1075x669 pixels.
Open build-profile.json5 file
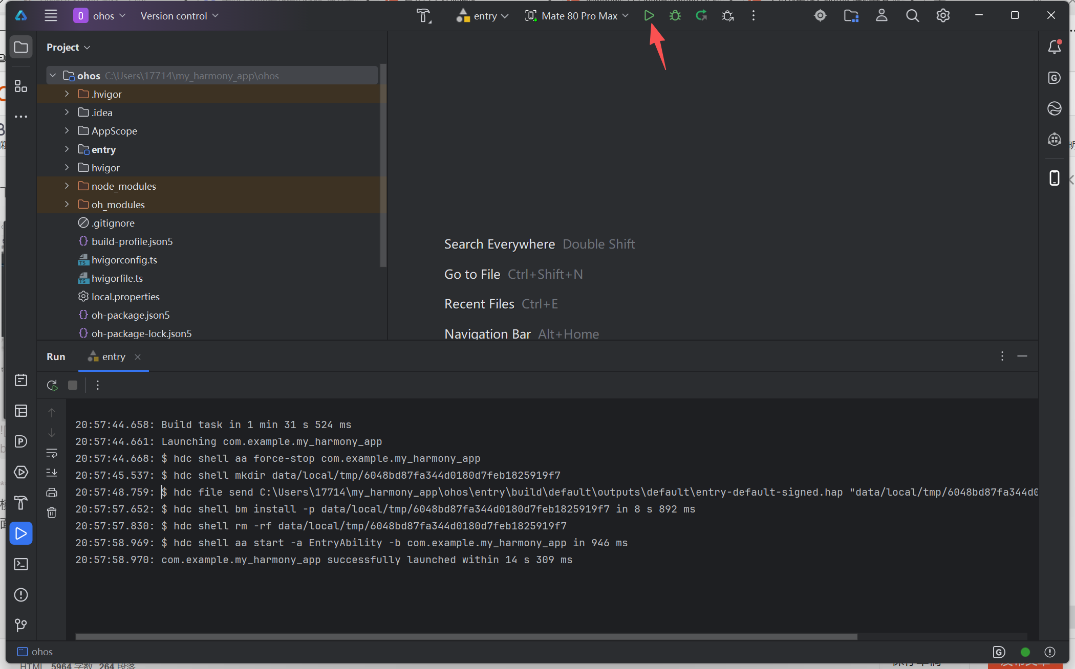point(132,241)
